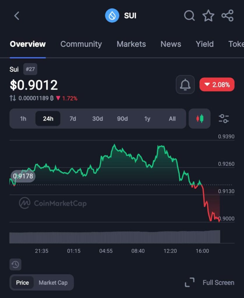The image size is (244, 298).
Task: Toggle BTC price conversion arrows
Action: point(13,98)
